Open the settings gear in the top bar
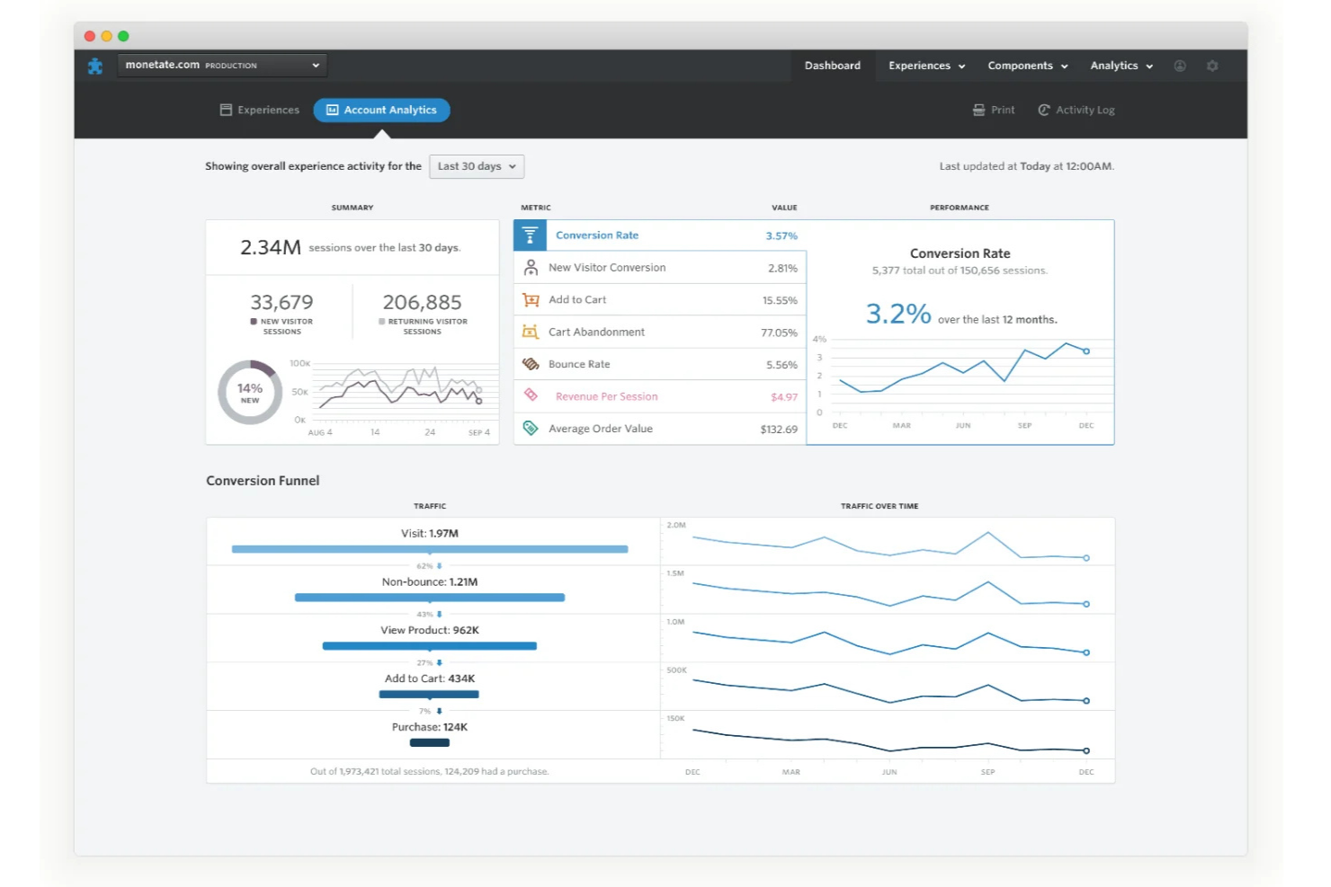This screenshot has height=887, width=1331. (1212, 65)
